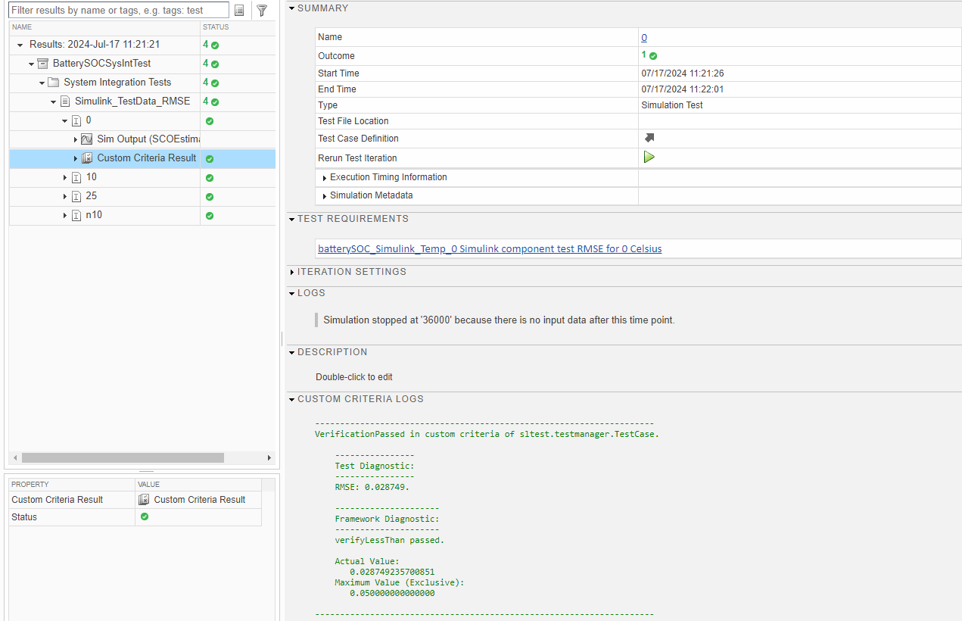Click the filter funnel icon
Viewport: 962px width, 621px height.
(x=262, y=11)
